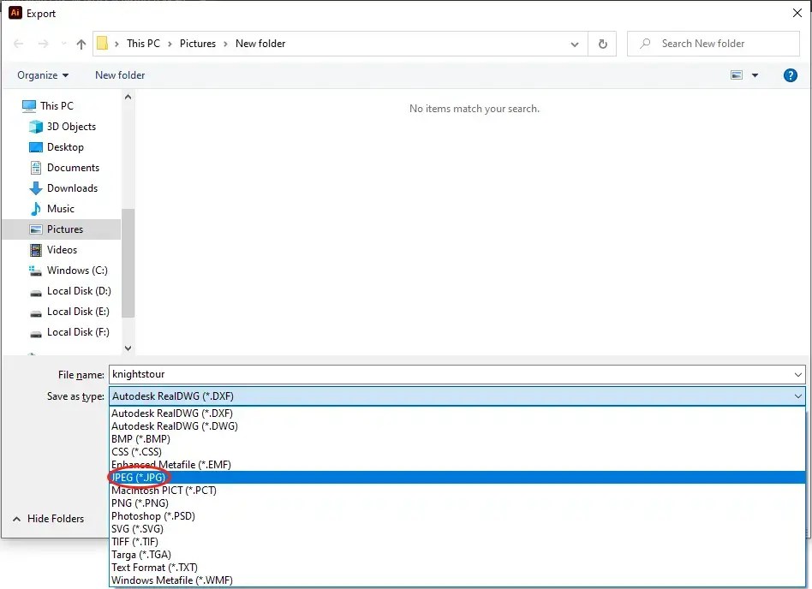This screenshot has height=589, width=812.
Task: Open Help via the question mark icon
Action: pos(790,75)
